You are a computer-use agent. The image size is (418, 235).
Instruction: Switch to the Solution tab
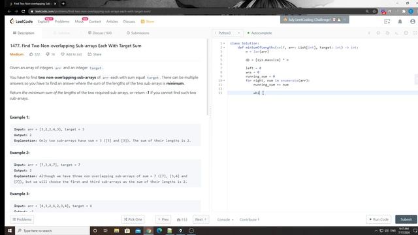click(61, 33)
